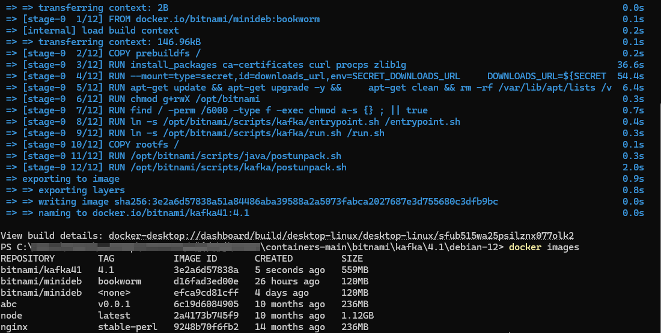Click the stage 8/12 entrypoint.sh symlink line
The width and height of the screenshot is (661, 333).
pyautogui.click(x=233, y=122)
